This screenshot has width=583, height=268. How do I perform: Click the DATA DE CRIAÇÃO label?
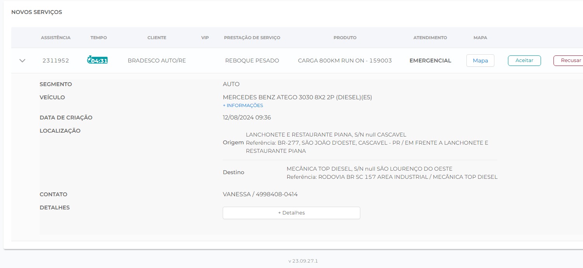66,118
